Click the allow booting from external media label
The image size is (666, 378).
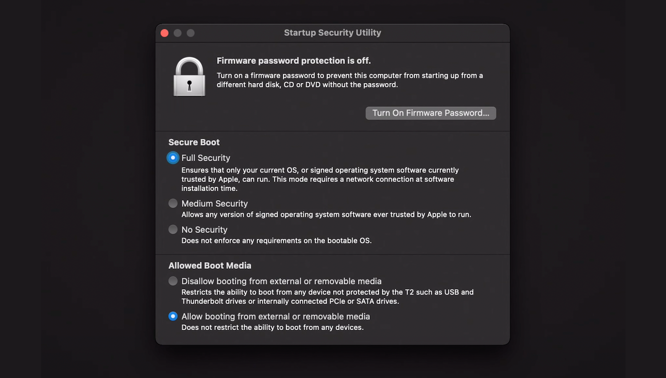(x=275, y=316)
